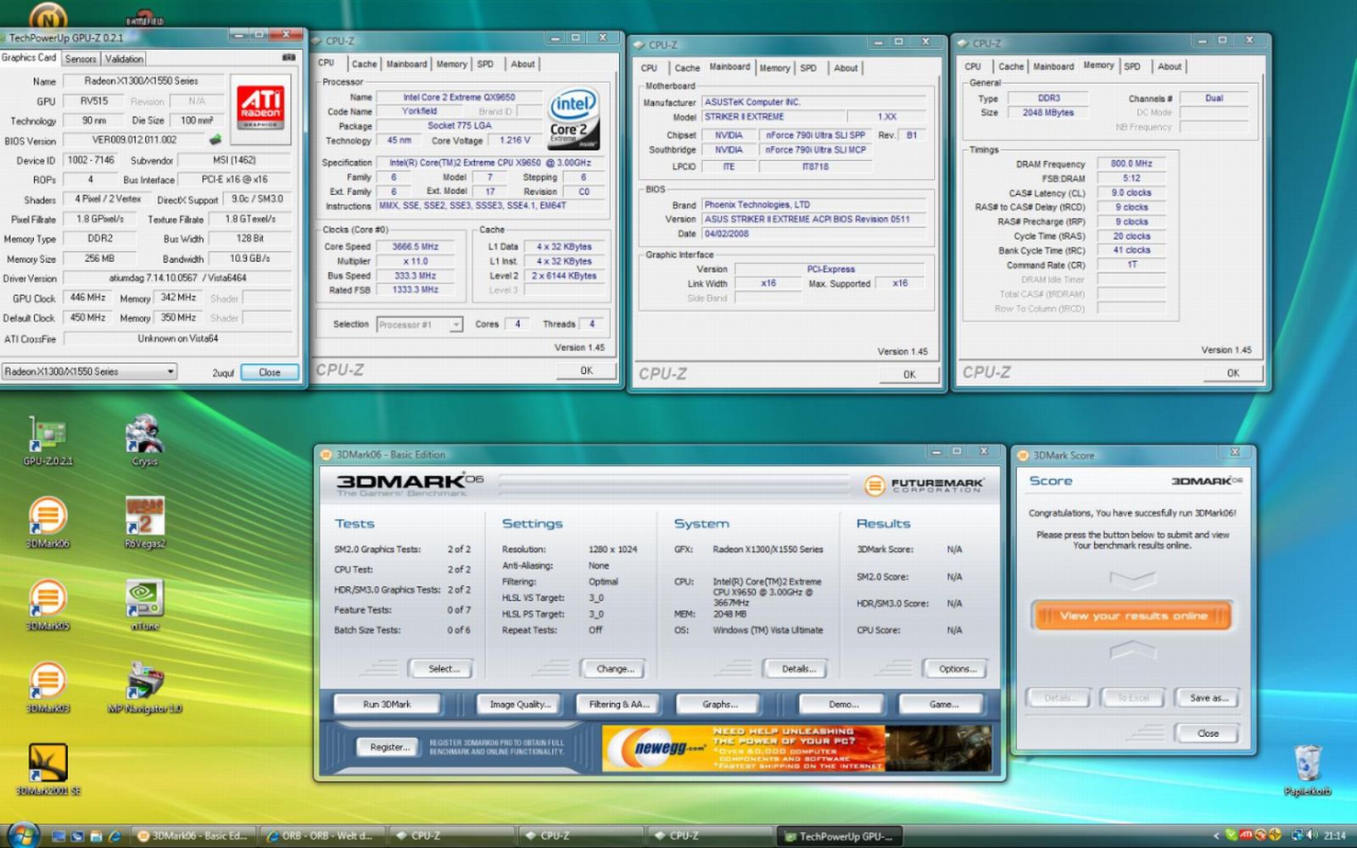
Task: Click the Futuremark Corporation logo
Action: click(924, 485)
